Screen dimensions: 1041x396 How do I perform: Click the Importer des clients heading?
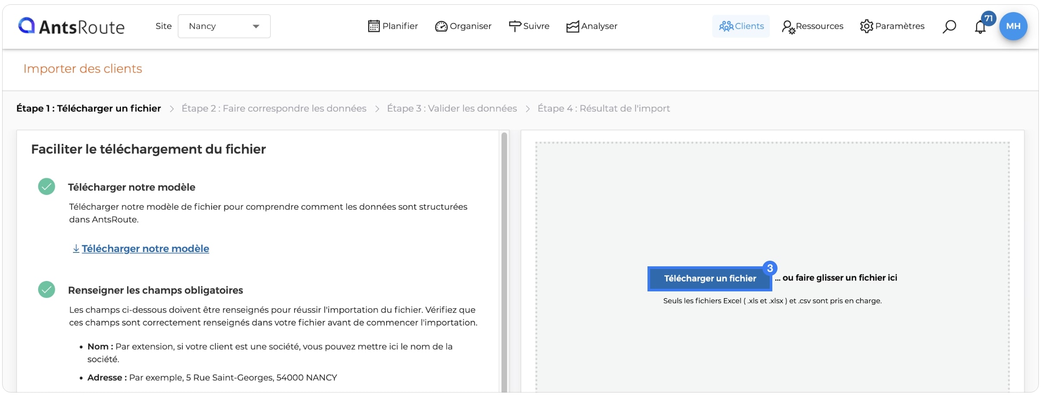83,69
